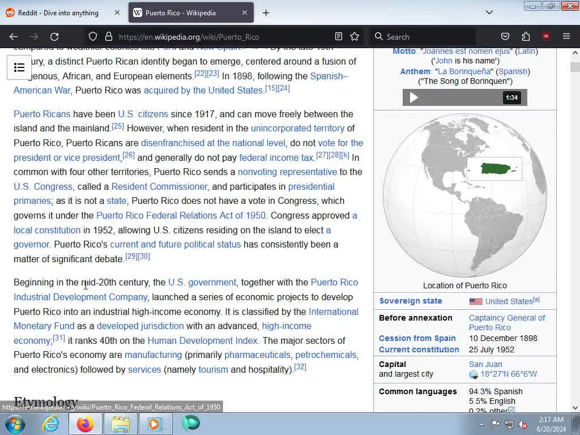Open the Pocket save icon
Viewport: 580px width, 435px height.
point(505,36)
